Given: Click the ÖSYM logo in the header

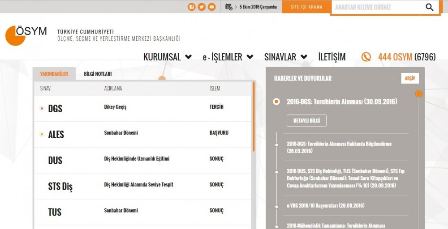Looking at the screenshot, I should tap(26, 35).
